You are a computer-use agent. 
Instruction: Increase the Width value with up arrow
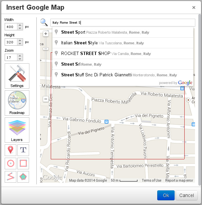tap(20, 25)
